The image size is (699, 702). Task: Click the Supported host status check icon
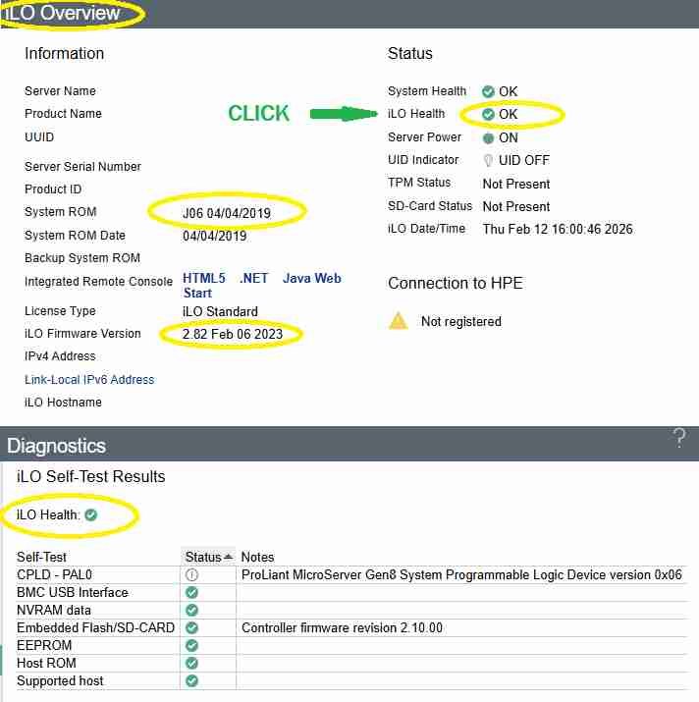[191, 680]
